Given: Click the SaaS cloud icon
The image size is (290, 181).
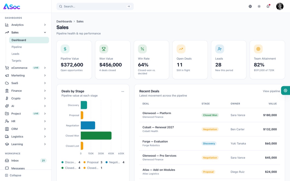Looking at the screenshot, I should pos(7,83).
